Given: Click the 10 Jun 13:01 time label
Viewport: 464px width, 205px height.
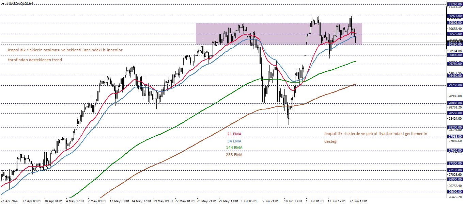Looking at the screenshot, I should click(293, 201).
